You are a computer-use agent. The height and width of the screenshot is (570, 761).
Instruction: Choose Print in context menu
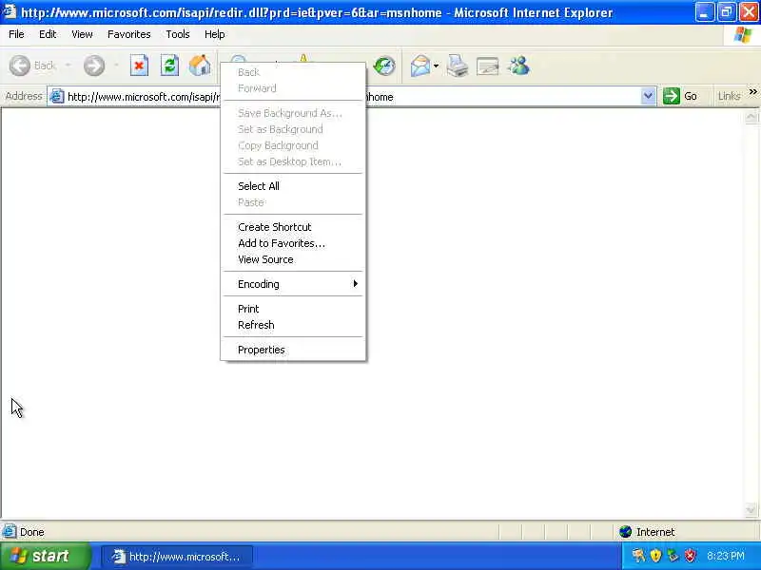[293, 309]
